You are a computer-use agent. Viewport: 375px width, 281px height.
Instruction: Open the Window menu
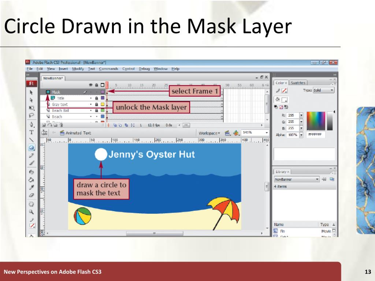coord(160,69)
